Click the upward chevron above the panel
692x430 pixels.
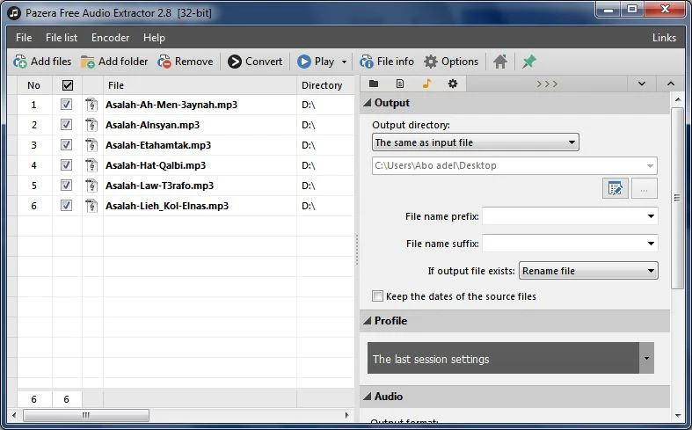pyautogui.click(x=671, y=84)
